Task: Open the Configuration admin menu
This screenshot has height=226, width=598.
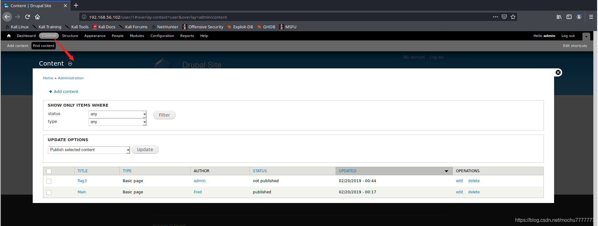Action: (162, 36)
